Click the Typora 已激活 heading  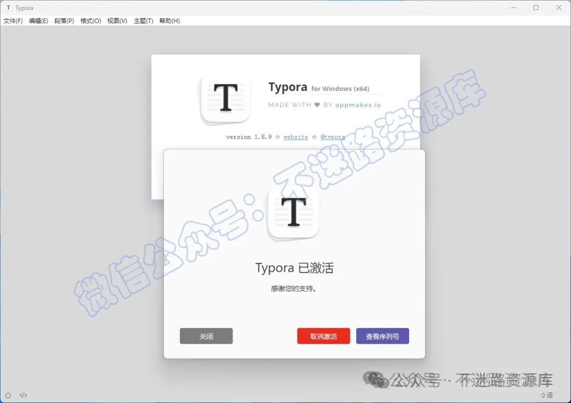pos(294,268)
